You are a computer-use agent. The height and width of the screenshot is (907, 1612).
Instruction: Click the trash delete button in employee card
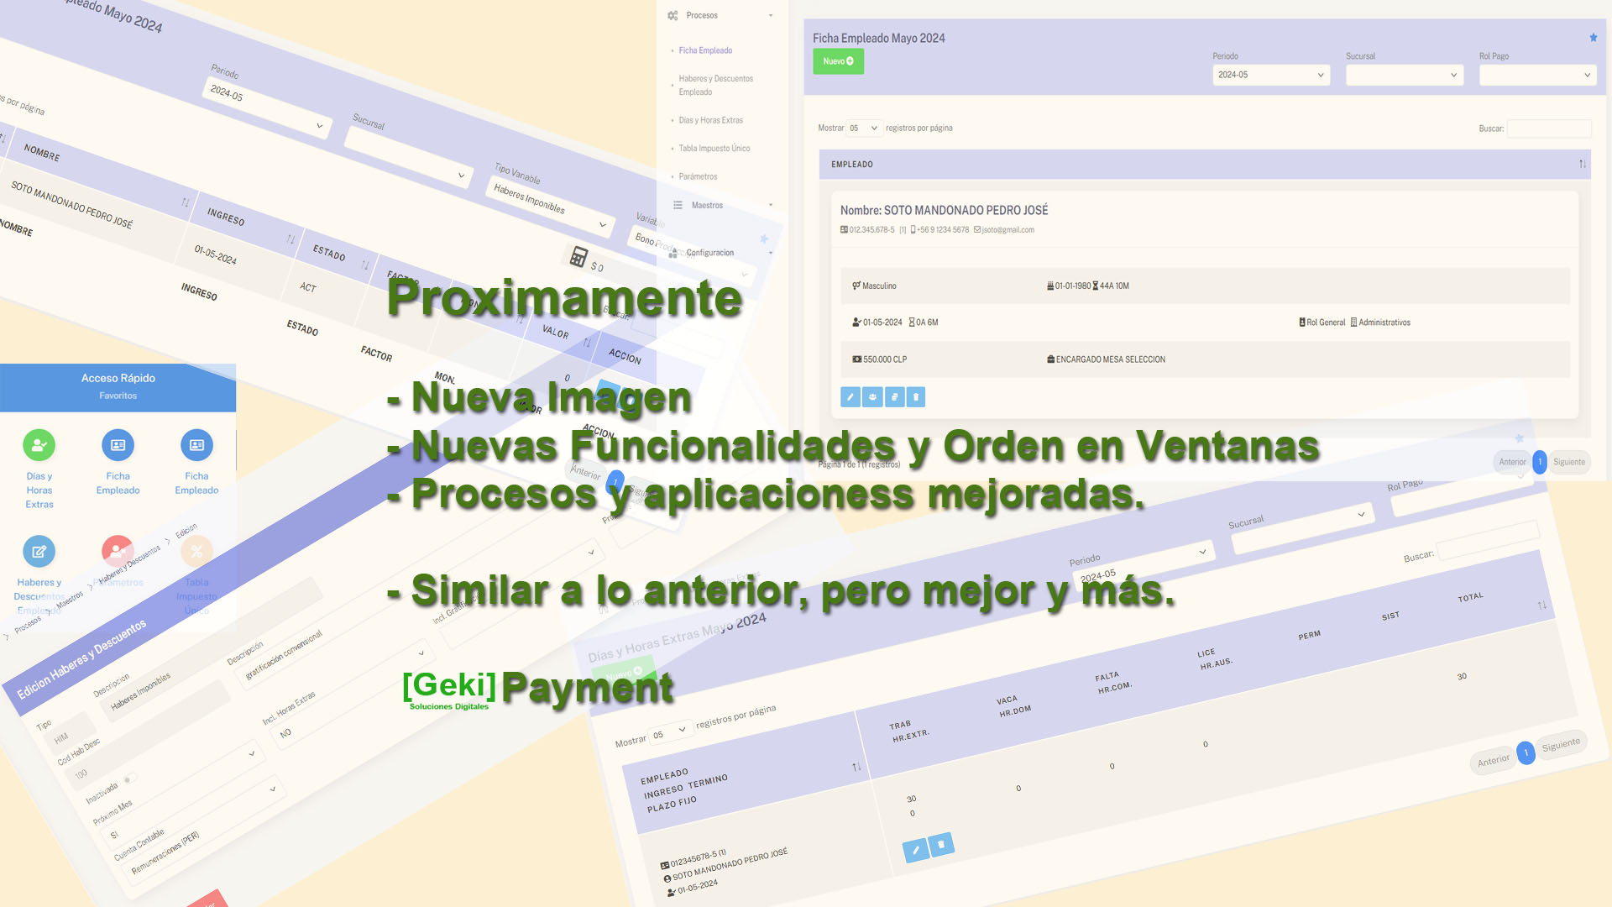click(x=915, y=397)
